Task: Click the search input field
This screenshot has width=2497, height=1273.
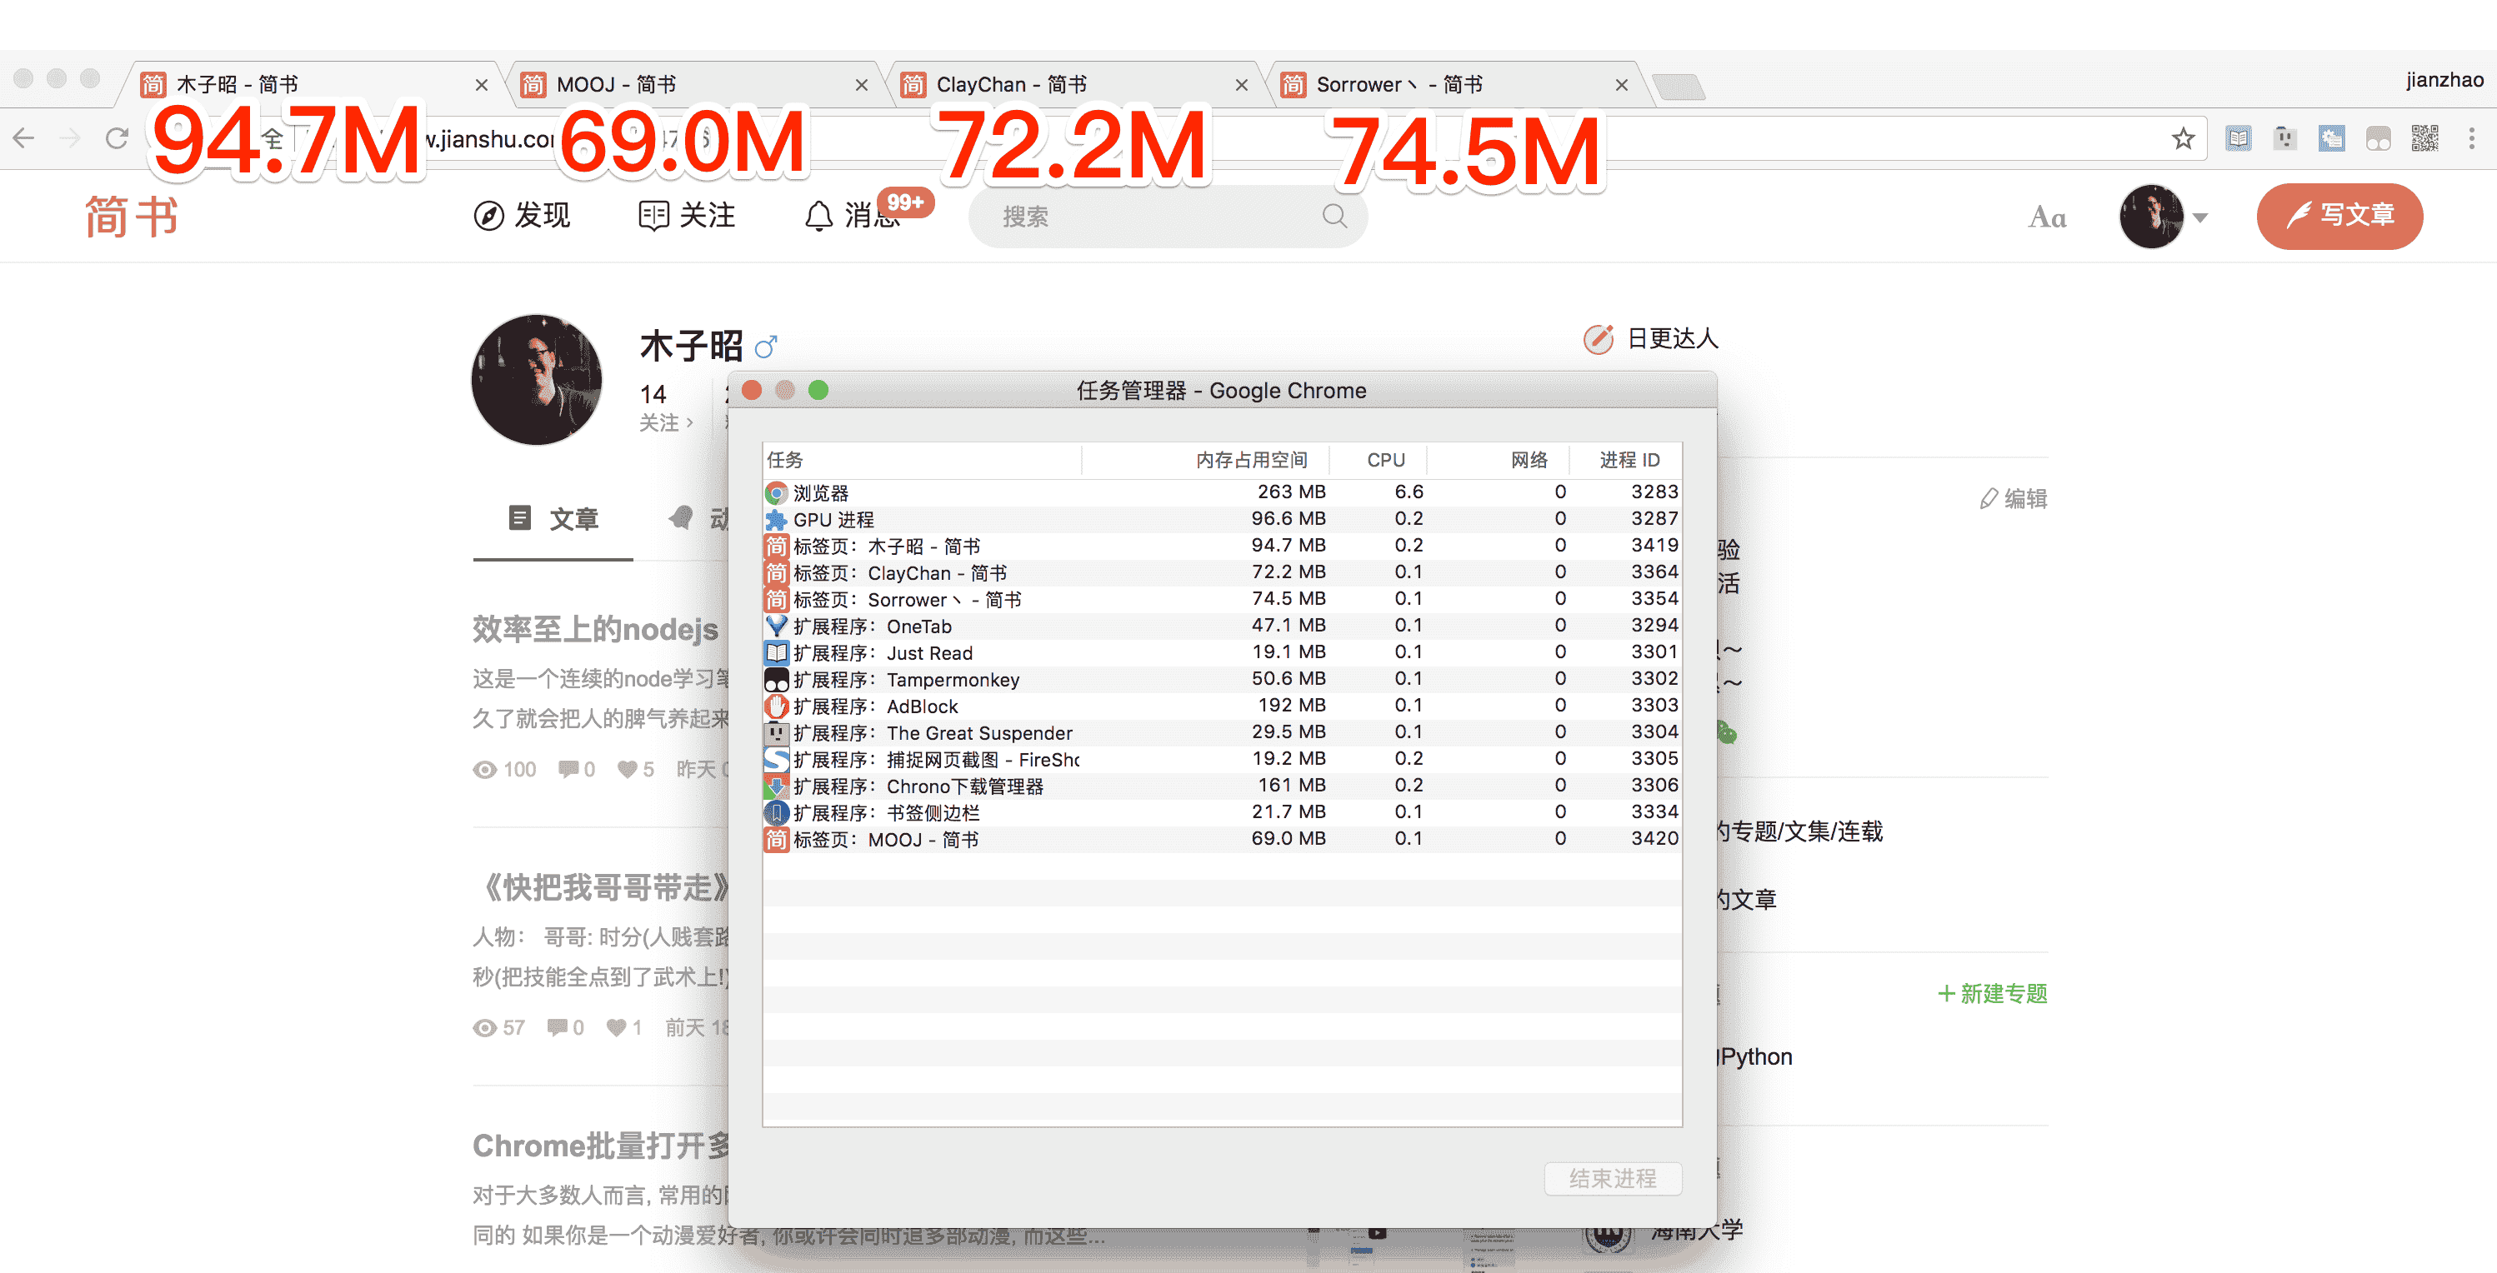Action: click(x=1143, y=216)
